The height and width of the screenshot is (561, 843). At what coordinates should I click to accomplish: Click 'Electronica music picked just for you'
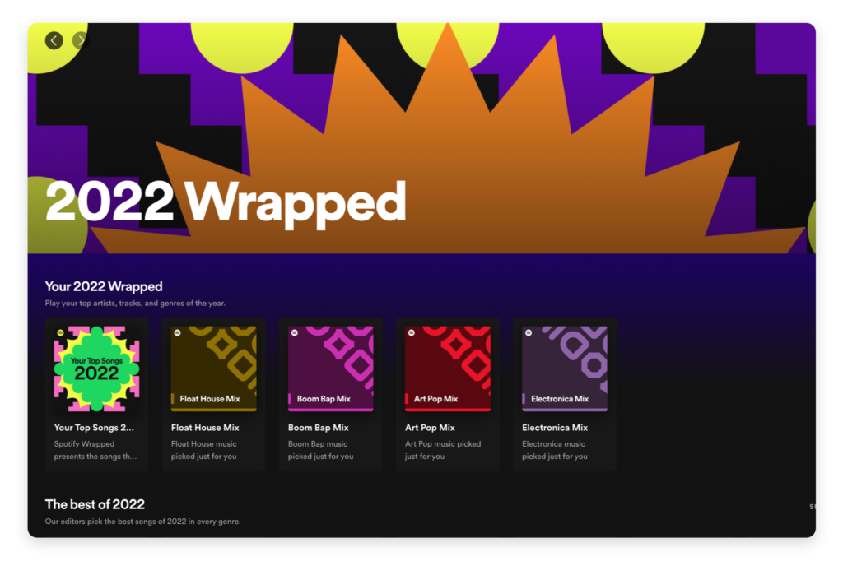[x=555, y=450]
